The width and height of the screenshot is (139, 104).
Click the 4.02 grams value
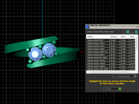[113, 61]
